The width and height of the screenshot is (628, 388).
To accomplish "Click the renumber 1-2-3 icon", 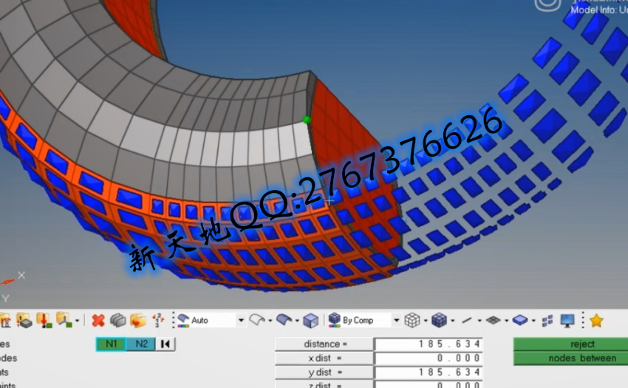I will coord(159,320).
